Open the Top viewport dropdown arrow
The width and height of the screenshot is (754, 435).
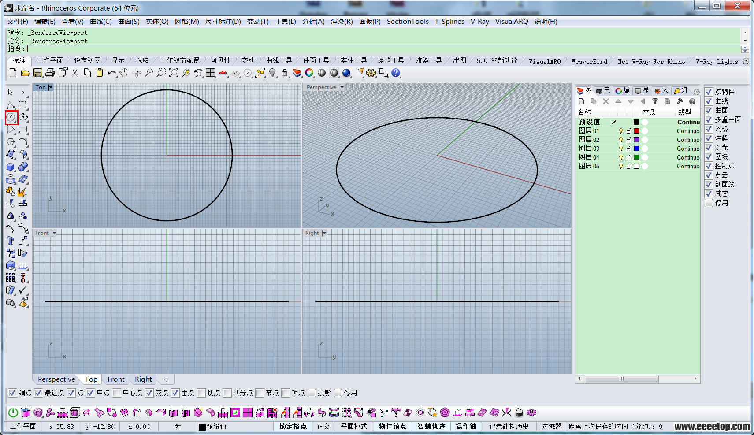pyautogui.click(x=51, y=87)
